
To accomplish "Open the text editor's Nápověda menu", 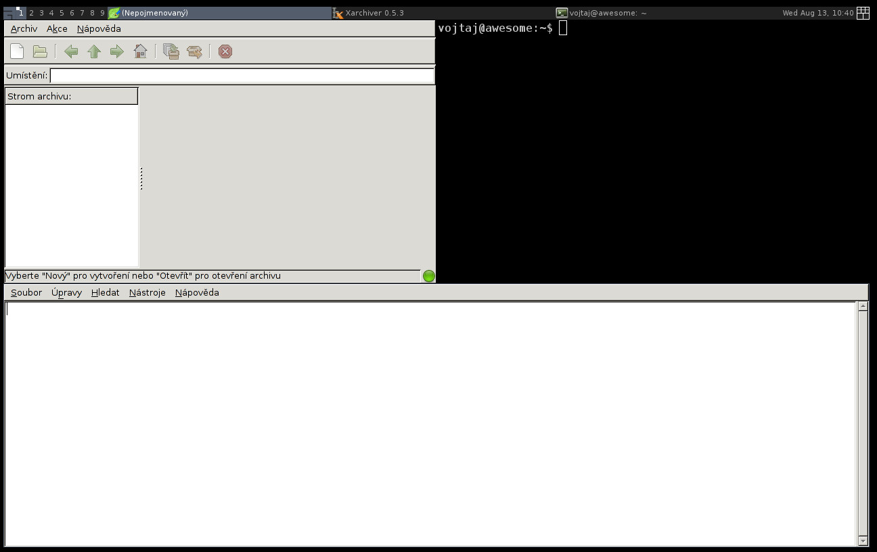I will [197, 293].
